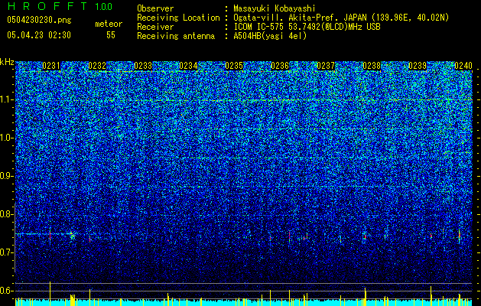Click the 0.9 frequency axis label
Image resolution: width=481 pixels, height=306 pixels.
pyautogui.click(x=5, y=176)
